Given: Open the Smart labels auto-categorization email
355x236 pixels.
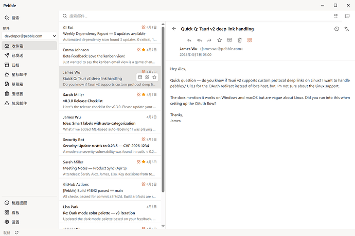Looking at the screenshot, I should pos(110,122).
